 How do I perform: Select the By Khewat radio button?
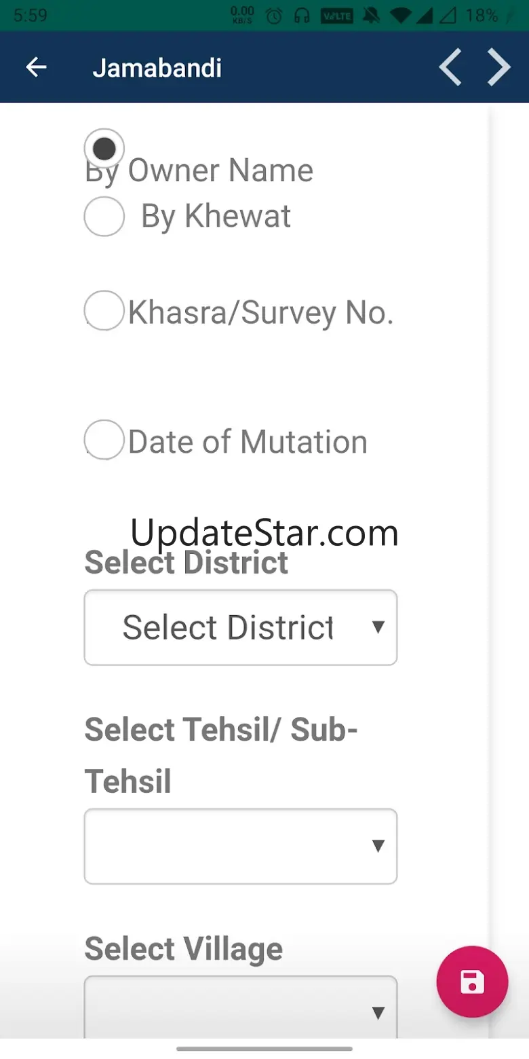[x=104, y=216]
